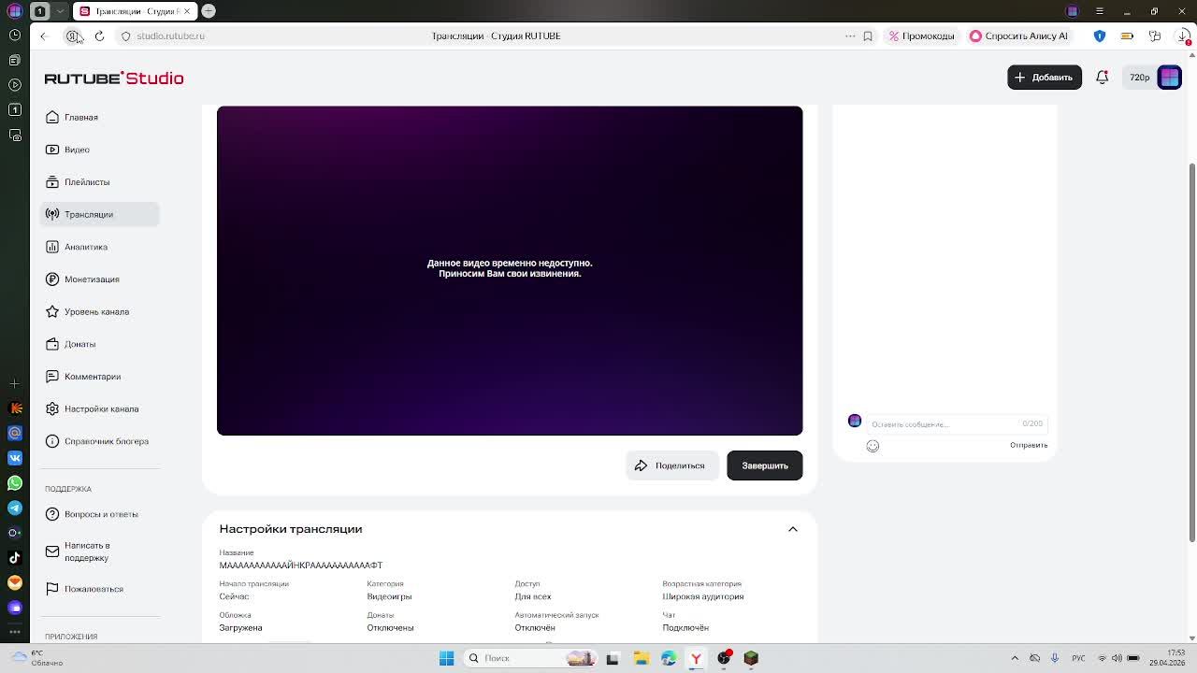The width and height of the screenshot is (1197, 673).
Task: Bookmark this page with the bookmark icon
Action: [x=868, y=36]
